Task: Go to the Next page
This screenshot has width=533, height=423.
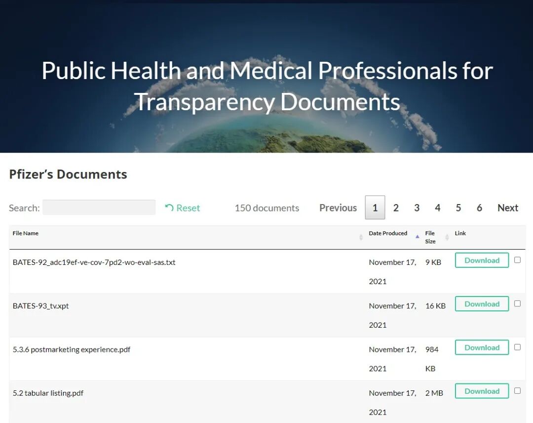Action: [508, 208]
